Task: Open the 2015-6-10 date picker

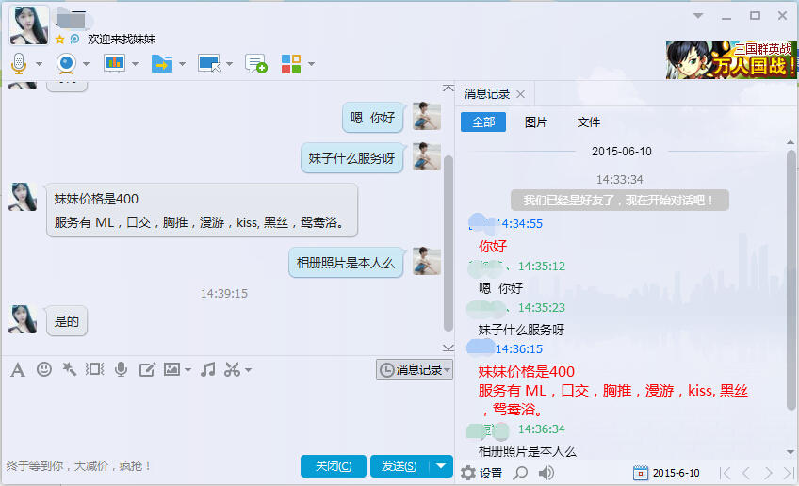Action: tap(669, 473)
